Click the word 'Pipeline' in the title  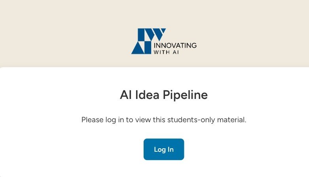[x=185, y=95]
